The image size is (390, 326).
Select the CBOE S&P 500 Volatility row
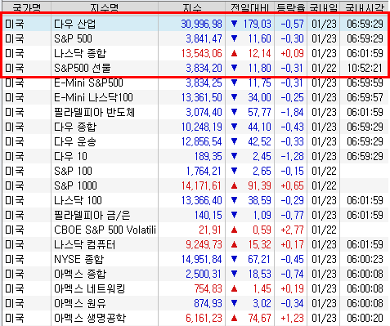pos(195,230)
